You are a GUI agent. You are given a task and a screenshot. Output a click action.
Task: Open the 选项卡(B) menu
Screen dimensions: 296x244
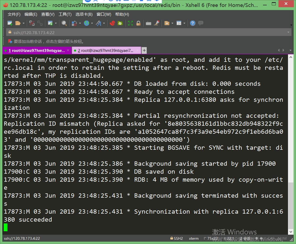tap(84, 14)
